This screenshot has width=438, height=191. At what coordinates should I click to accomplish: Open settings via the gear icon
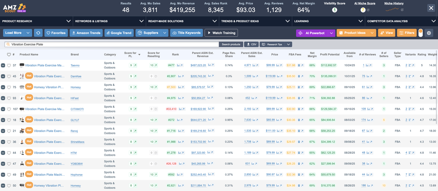[429, 33]
